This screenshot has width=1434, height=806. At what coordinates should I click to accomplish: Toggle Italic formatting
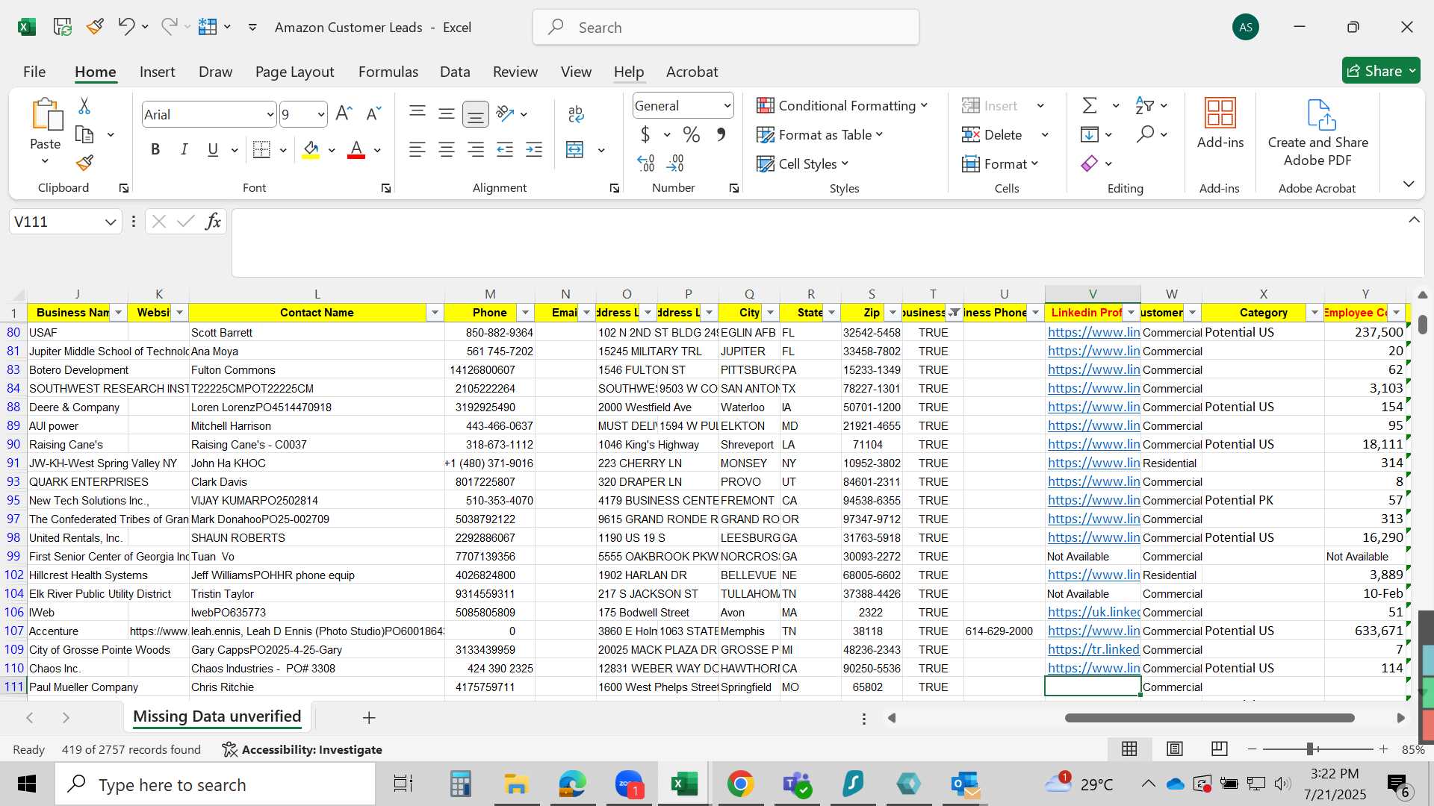pos(184,149)
